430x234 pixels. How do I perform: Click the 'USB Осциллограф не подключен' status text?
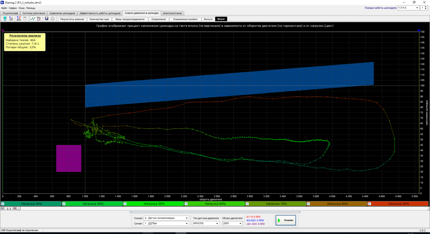(x=19, y=231)
